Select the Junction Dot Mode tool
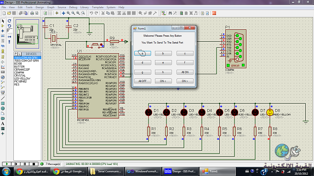314x176 pixels. click(x=3, y=31)
